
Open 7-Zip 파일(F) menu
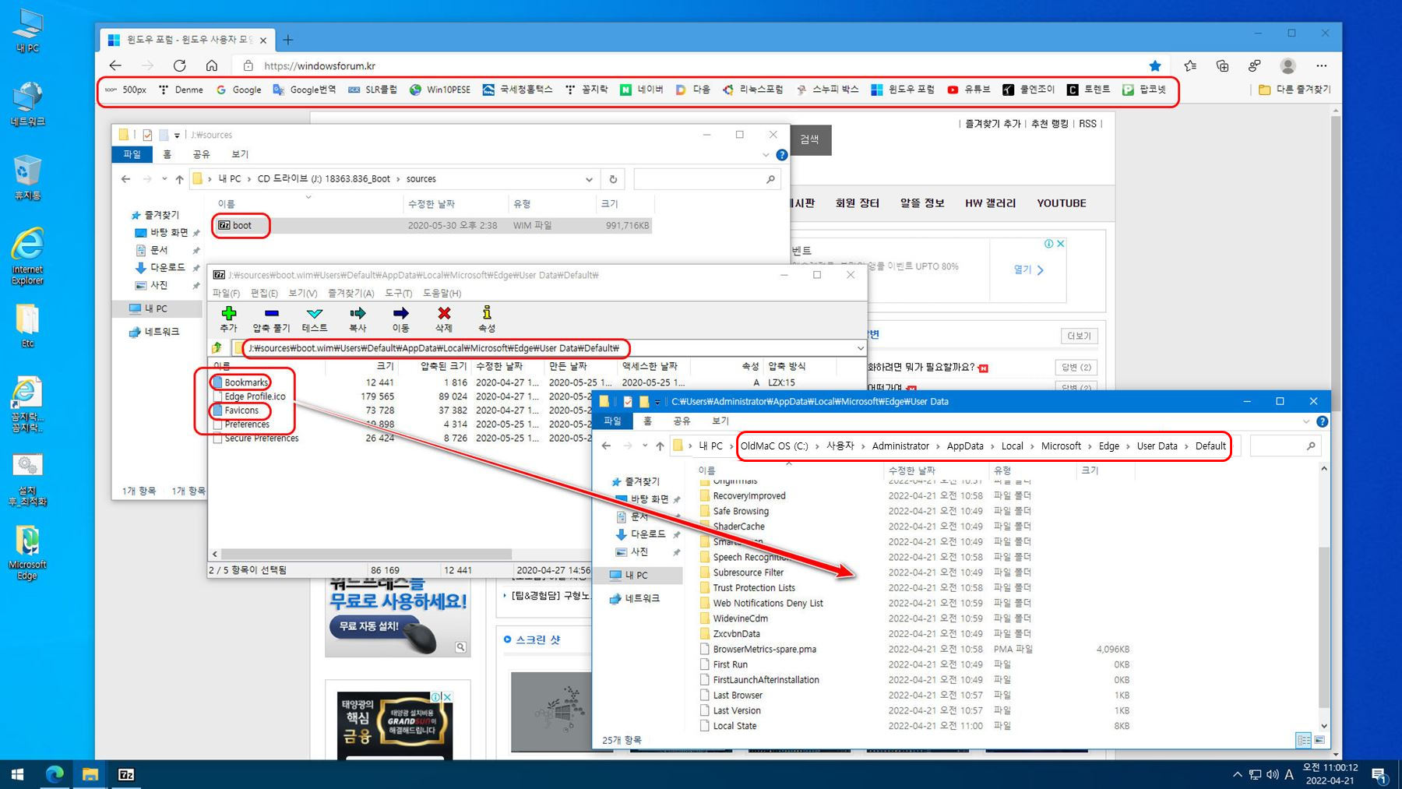(226, 293)
